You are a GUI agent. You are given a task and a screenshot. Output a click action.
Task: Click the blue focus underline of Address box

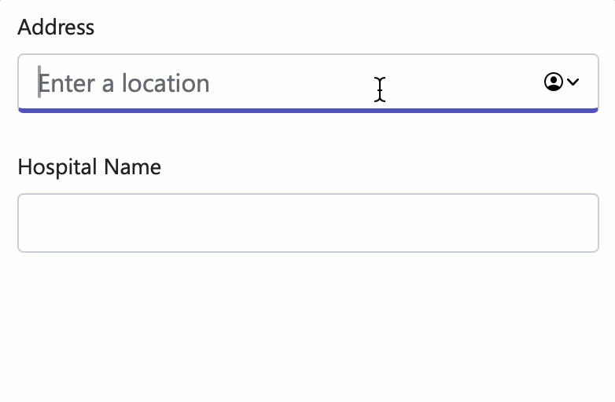[307, 111]
